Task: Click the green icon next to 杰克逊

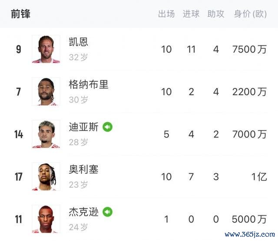Action: (x=108, y=212)
